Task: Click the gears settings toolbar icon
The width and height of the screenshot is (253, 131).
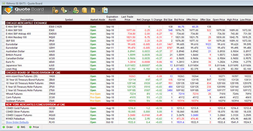Action: click(x=64, y=10)
